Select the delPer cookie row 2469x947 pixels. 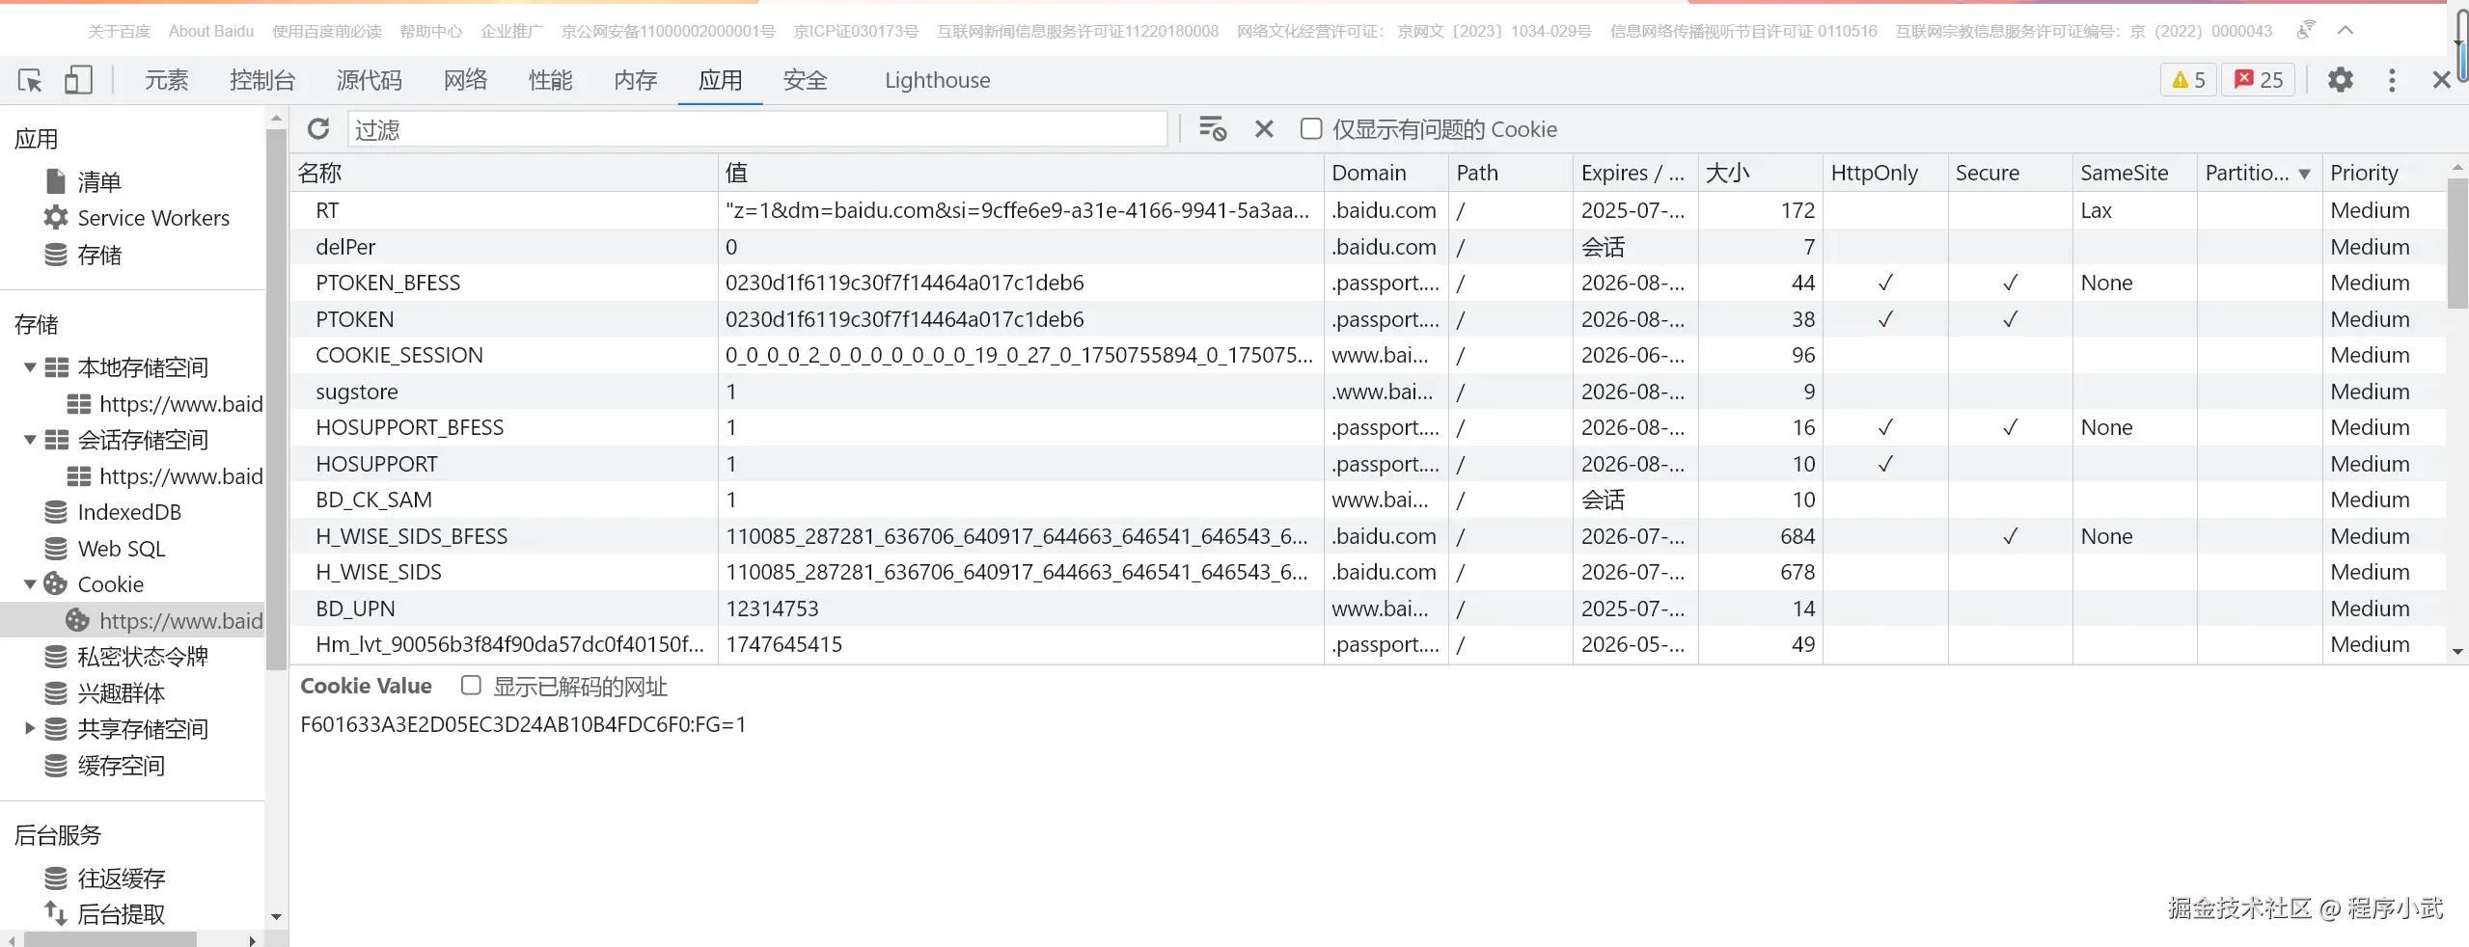coord(1368,247)
